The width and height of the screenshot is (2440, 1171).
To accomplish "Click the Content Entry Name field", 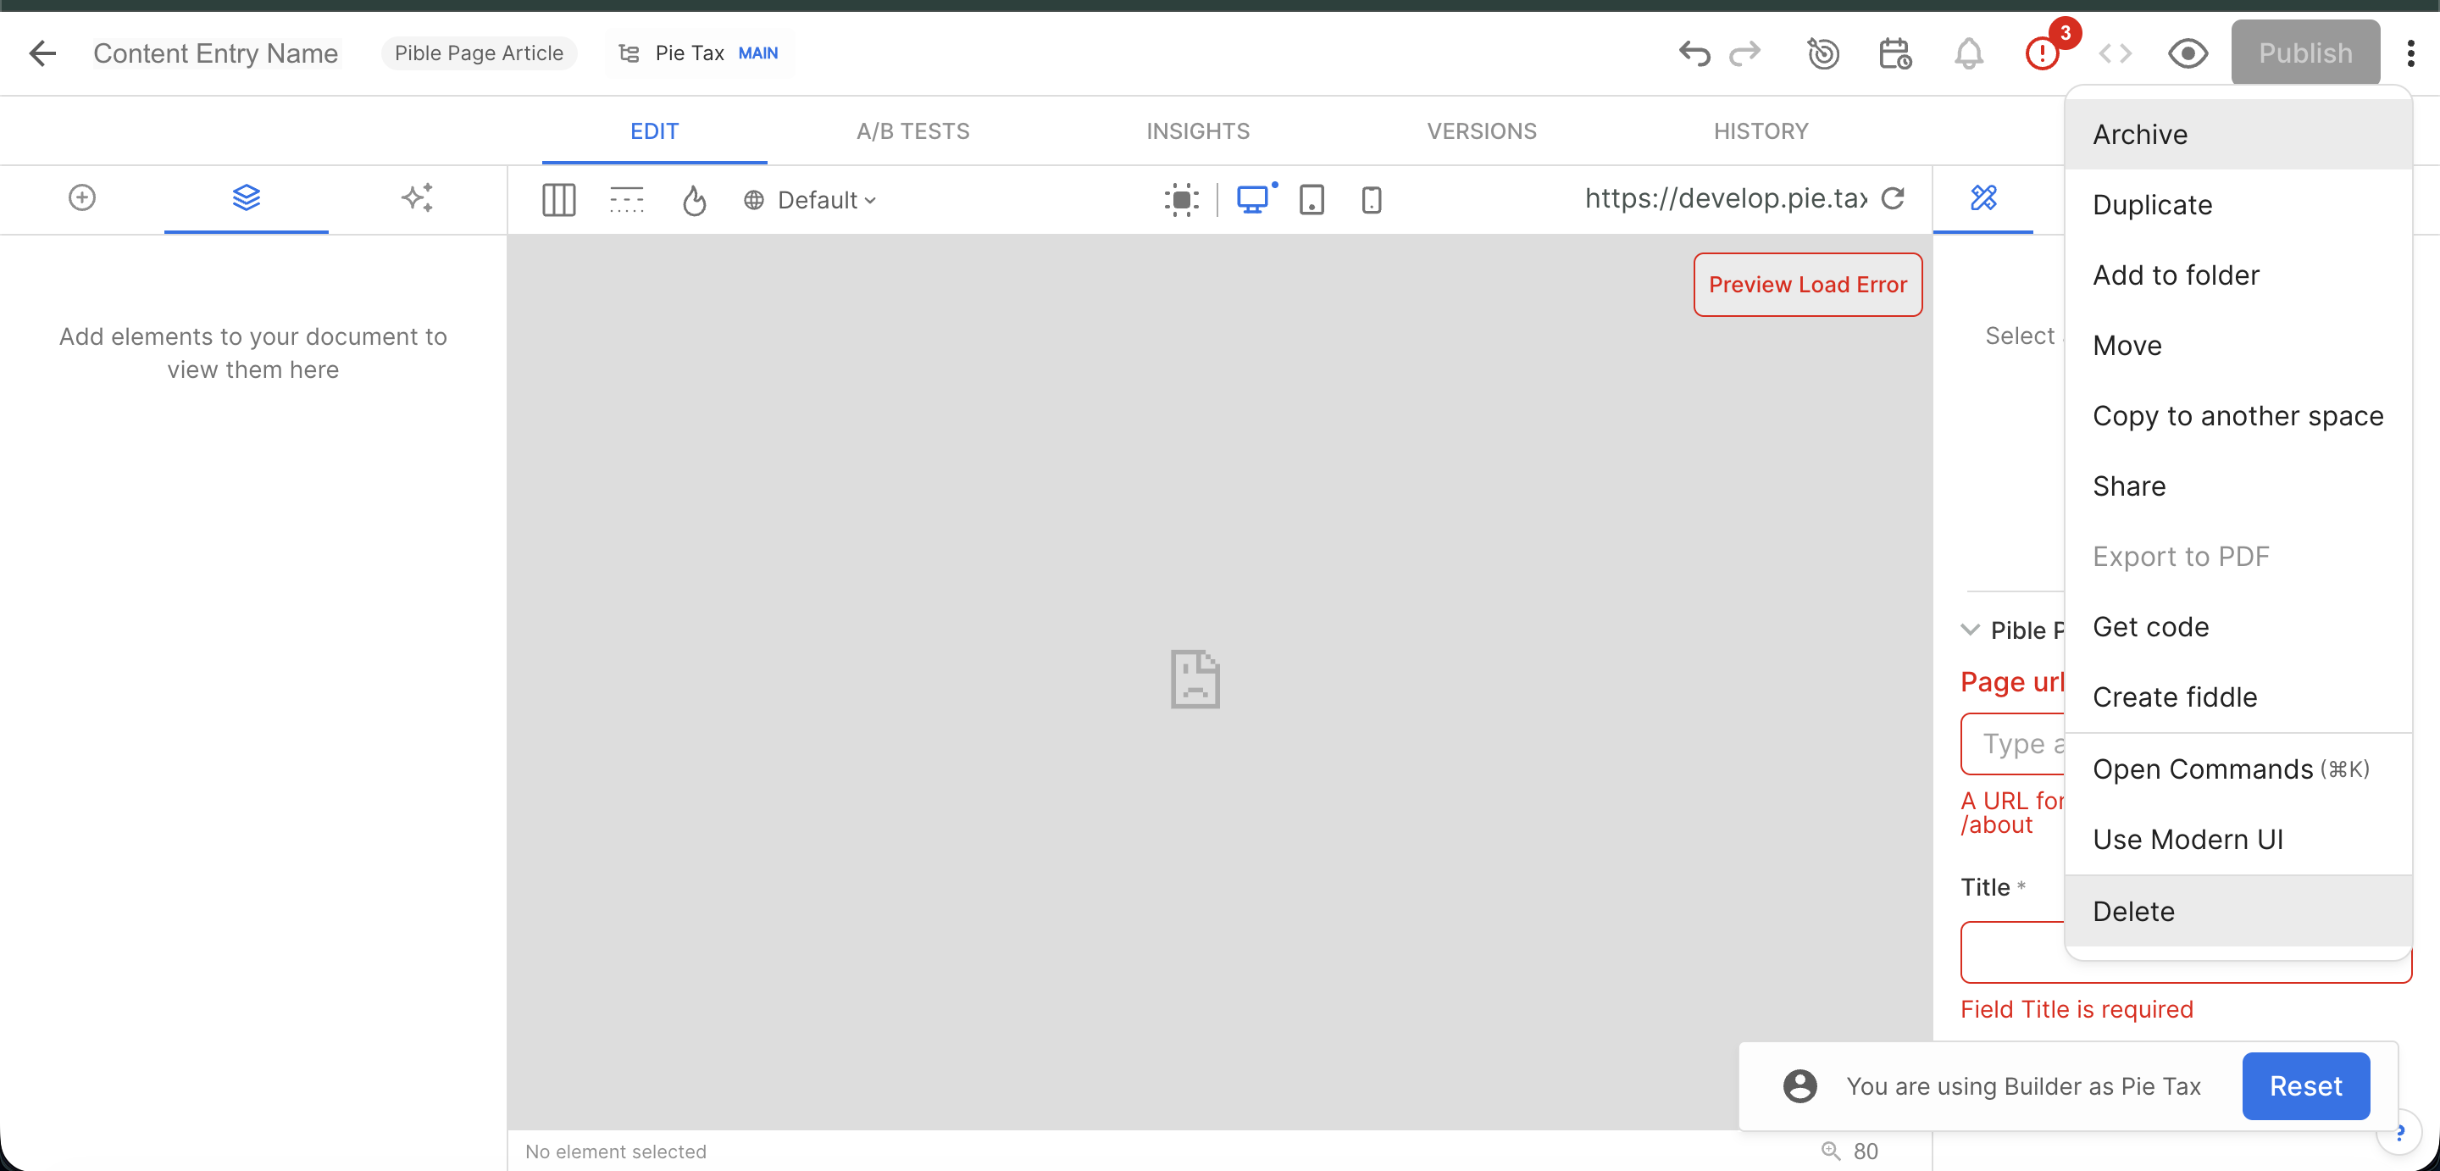I will pyautogui.click(x=216, y=53).
